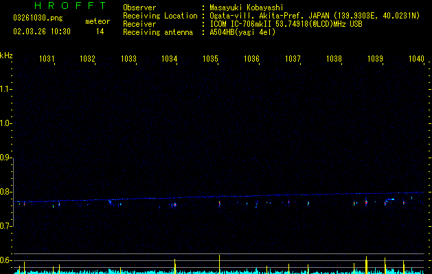Click the 0.6 kHz frequency label
The width and height of the screenshot is (432, 274).
click(5, 260)
